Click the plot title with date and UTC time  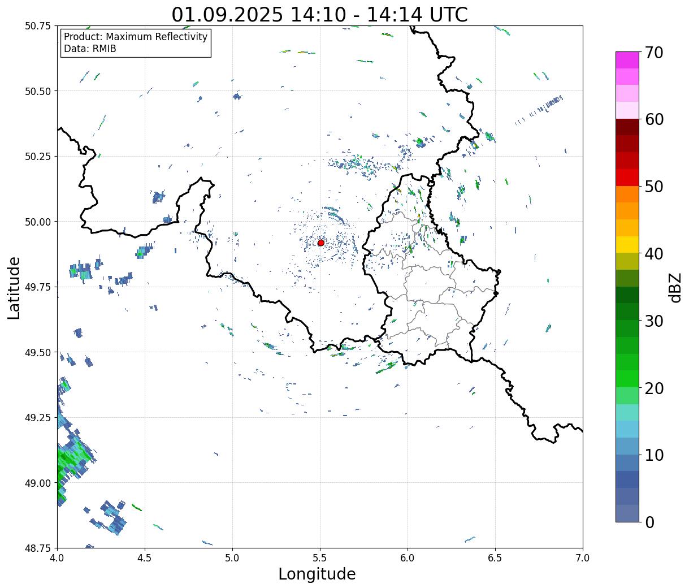[320, 14]
